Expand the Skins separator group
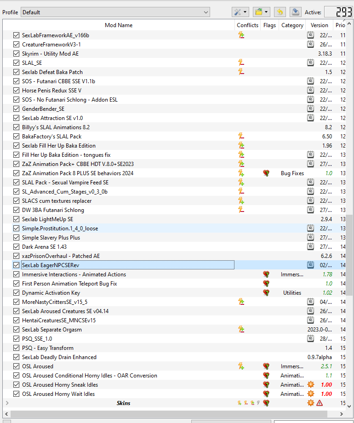The height and width of the screenshot is (423, 354). (x=7, y=403)
